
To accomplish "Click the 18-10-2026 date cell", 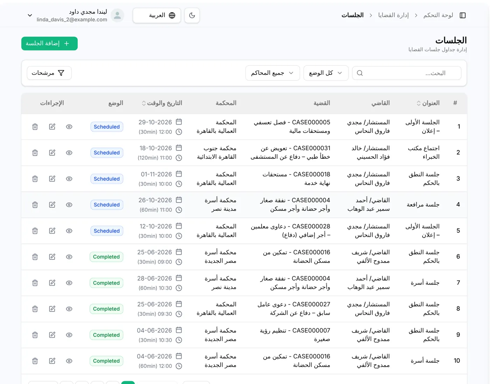I will click(x=156, y=148).
